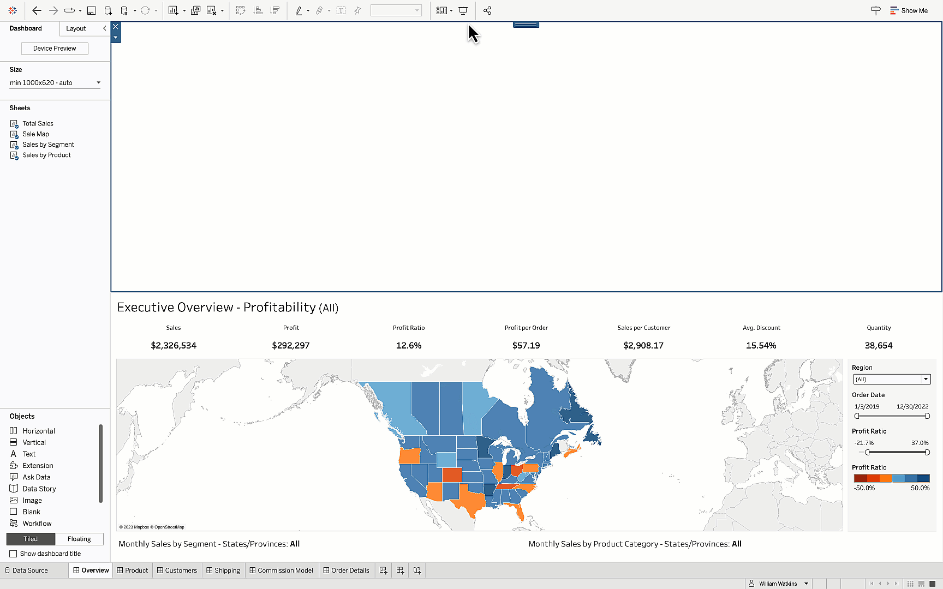Toggle Tiled layout for objects
Image resolution: width=943 pixels, height=589 pixels.
pyautogui.click(x=31, y=539)
